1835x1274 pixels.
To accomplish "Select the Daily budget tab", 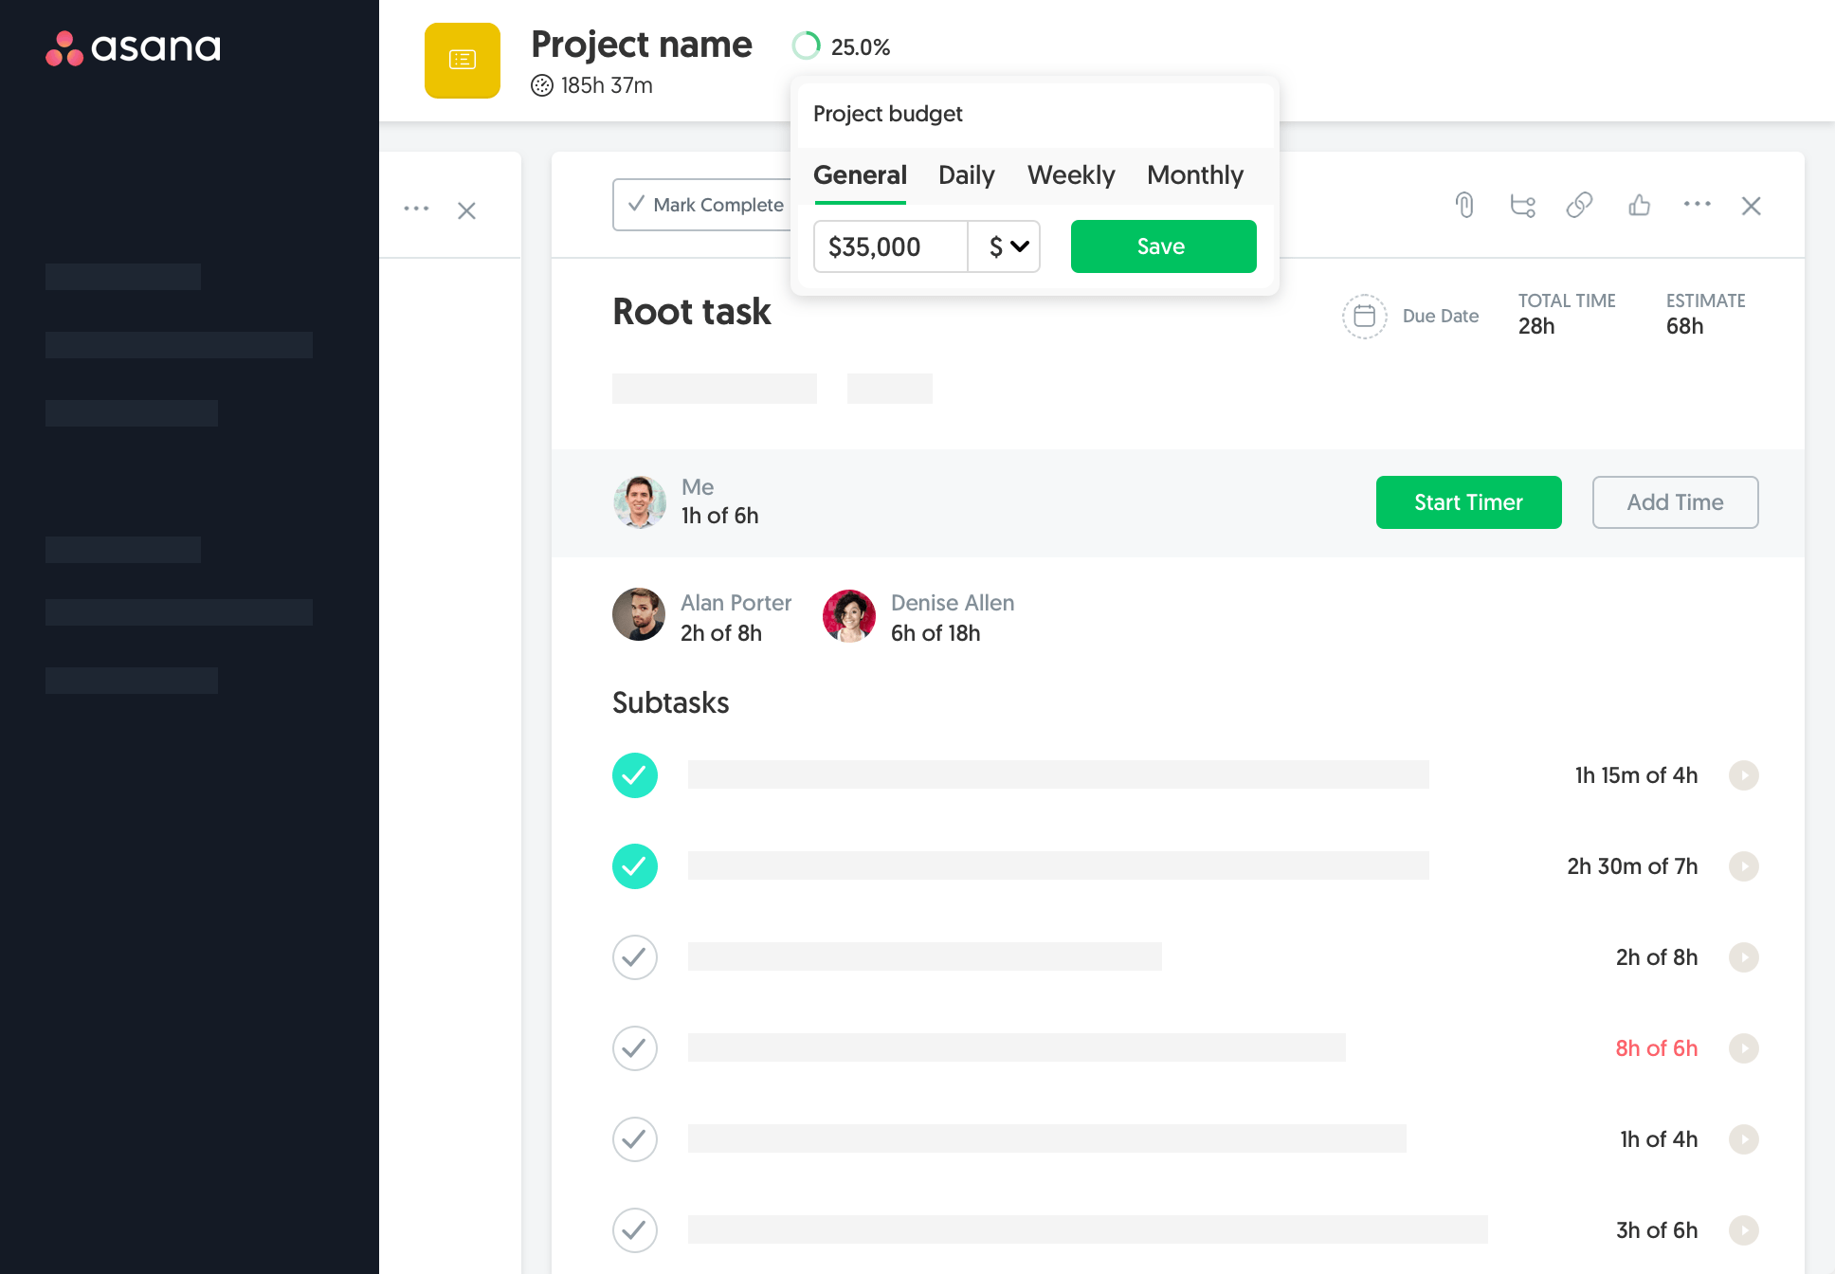I will (964, 174).
